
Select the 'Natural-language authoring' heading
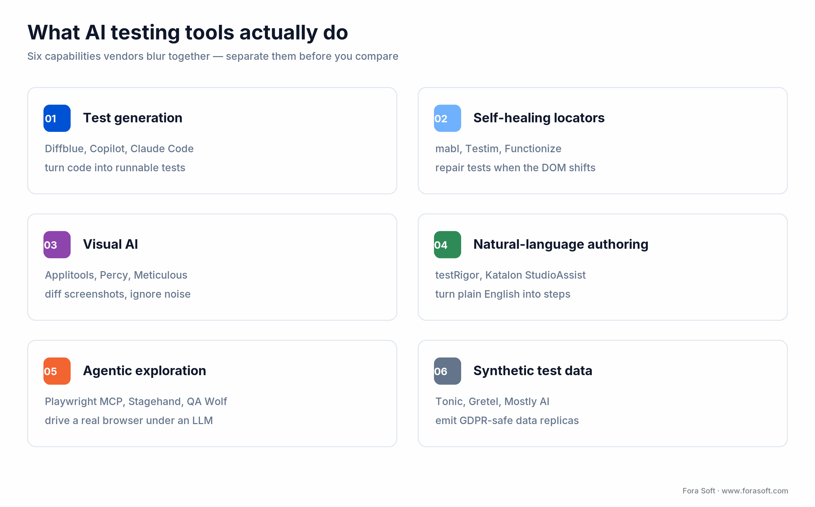pyautogui.click(x=561, y=244)
